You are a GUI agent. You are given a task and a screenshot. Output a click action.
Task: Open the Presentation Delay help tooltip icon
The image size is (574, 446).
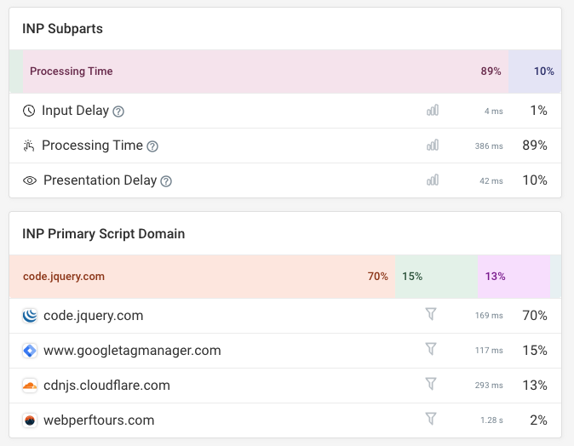(x=166, y=181)
